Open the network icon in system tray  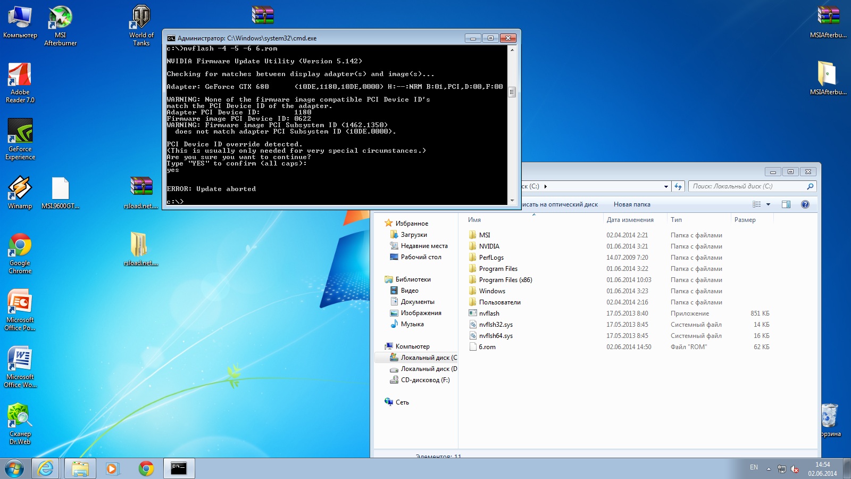[781, 469]
